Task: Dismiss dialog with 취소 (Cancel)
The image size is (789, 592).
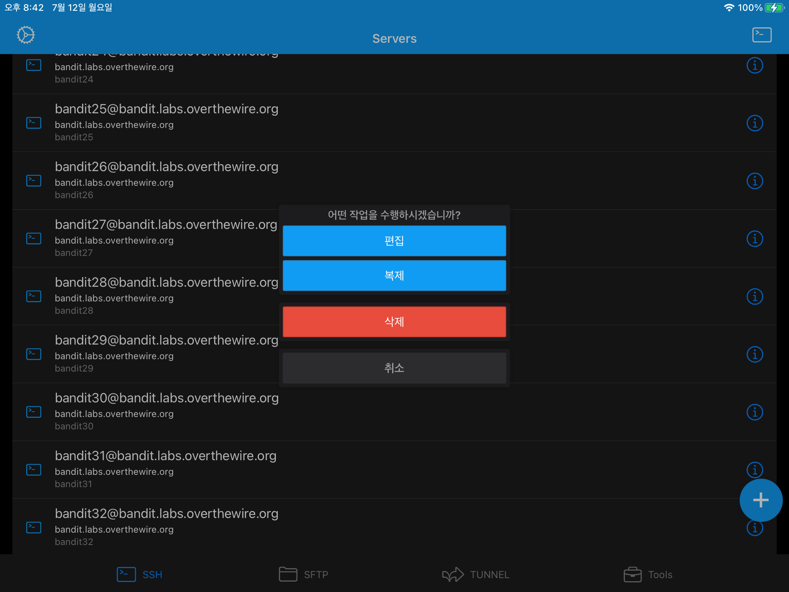Action: (x=394, y=368)
